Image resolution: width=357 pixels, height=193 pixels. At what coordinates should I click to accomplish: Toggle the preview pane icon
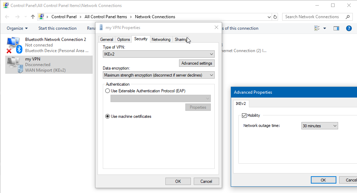tap(336, 28)
